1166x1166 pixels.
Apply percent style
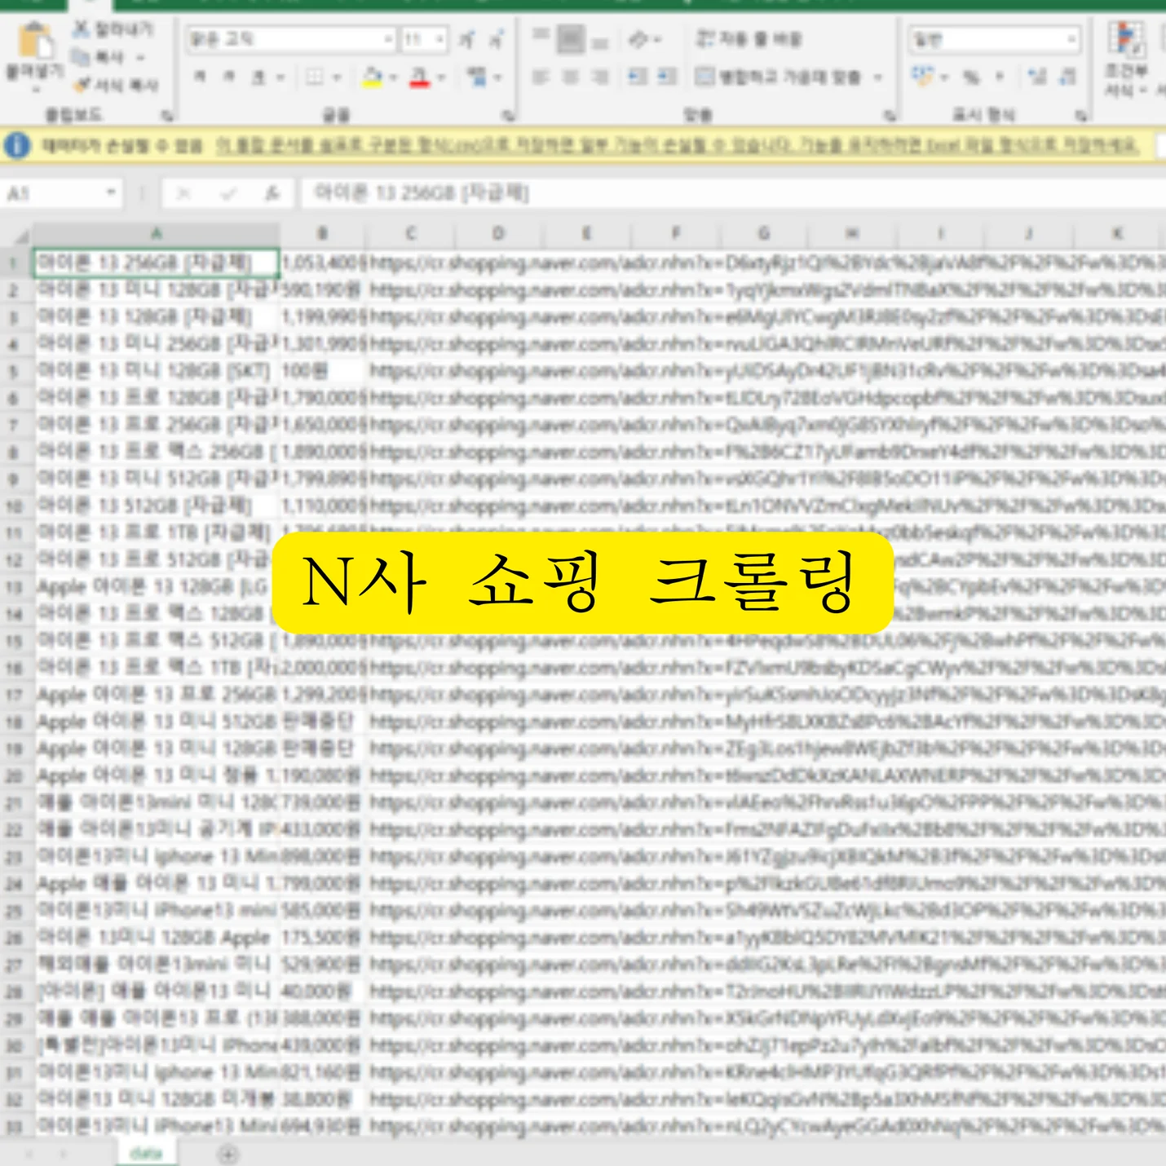pos(971,77)
